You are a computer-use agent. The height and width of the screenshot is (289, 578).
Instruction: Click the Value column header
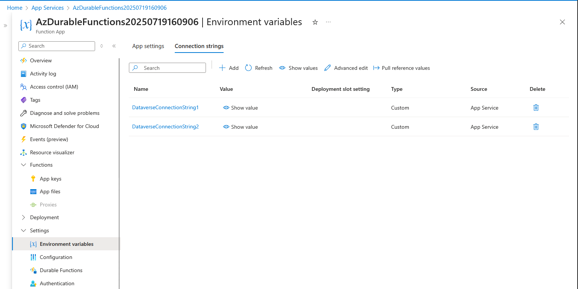point(226,89)
